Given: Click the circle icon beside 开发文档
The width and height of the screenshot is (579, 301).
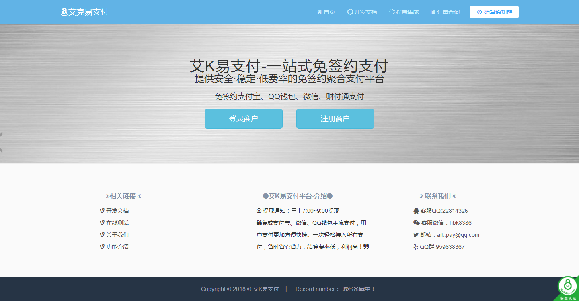Looking at the screenshot, I should tap(350, 12).
